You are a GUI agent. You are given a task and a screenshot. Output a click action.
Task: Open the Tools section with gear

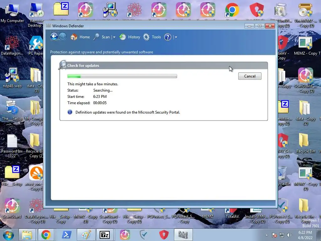click(x=152, y=37)
